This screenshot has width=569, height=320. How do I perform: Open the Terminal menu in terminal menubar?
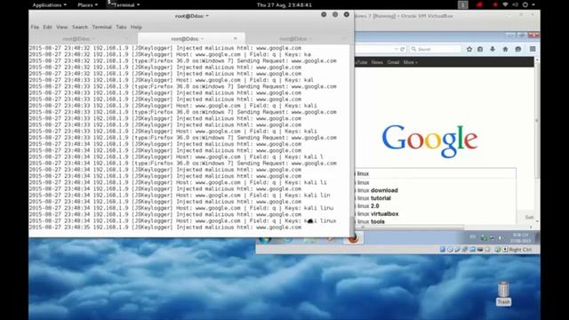point(101,27)
